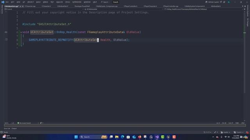Show hidden system tray icons
250x140 pixels.
tap(213, 137)
